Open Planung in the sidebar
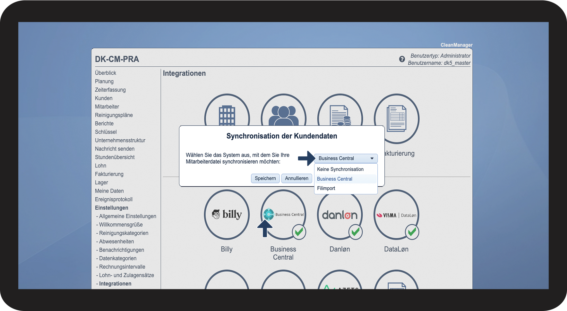The width and height of the screenshot is (567, 311). tap(104, 81)
